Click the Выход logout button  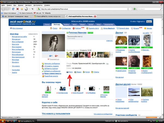point(149,22)
